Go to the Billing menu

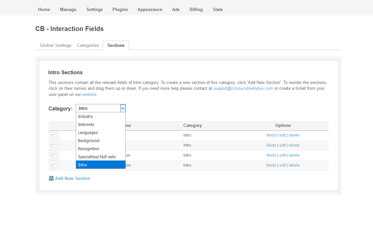tap(196, 10)
